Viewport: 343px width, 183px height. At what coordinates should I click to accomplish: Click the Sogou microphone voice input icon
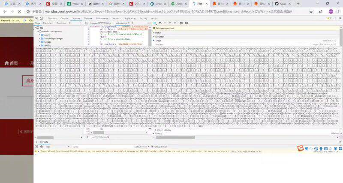pos(321,148)
